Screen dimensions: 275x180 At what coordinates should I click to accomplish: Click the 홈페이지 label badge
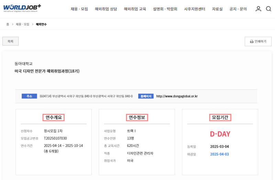pos(146,96)
